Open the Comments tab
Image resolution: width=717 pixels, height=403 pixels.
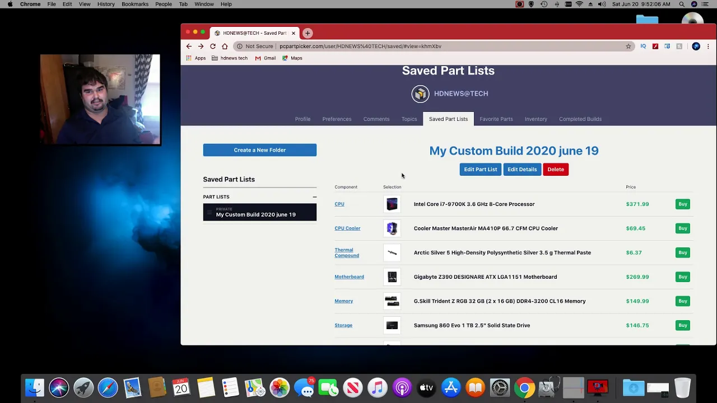(376, 119)
